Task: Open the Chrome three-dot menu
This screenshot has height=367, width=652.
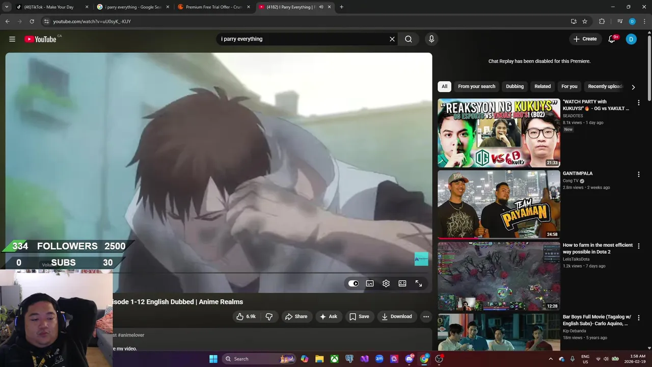Action: pos(644,21)
